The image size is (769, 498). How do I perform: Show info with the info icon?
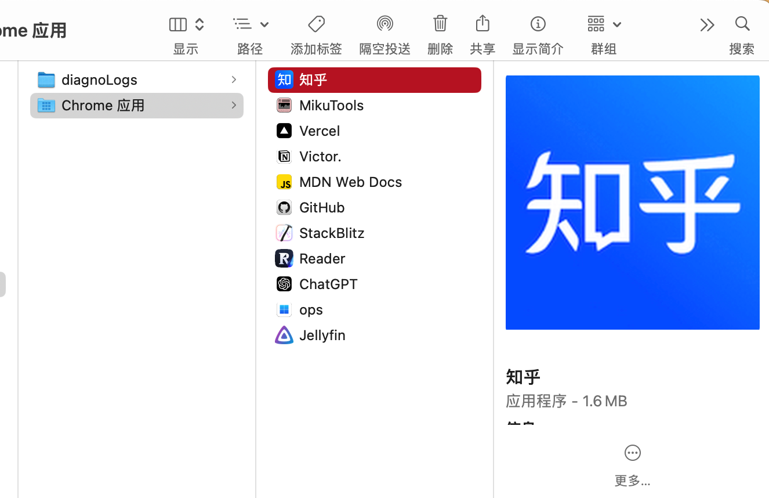pyautogui.click(x=538, y=24)
